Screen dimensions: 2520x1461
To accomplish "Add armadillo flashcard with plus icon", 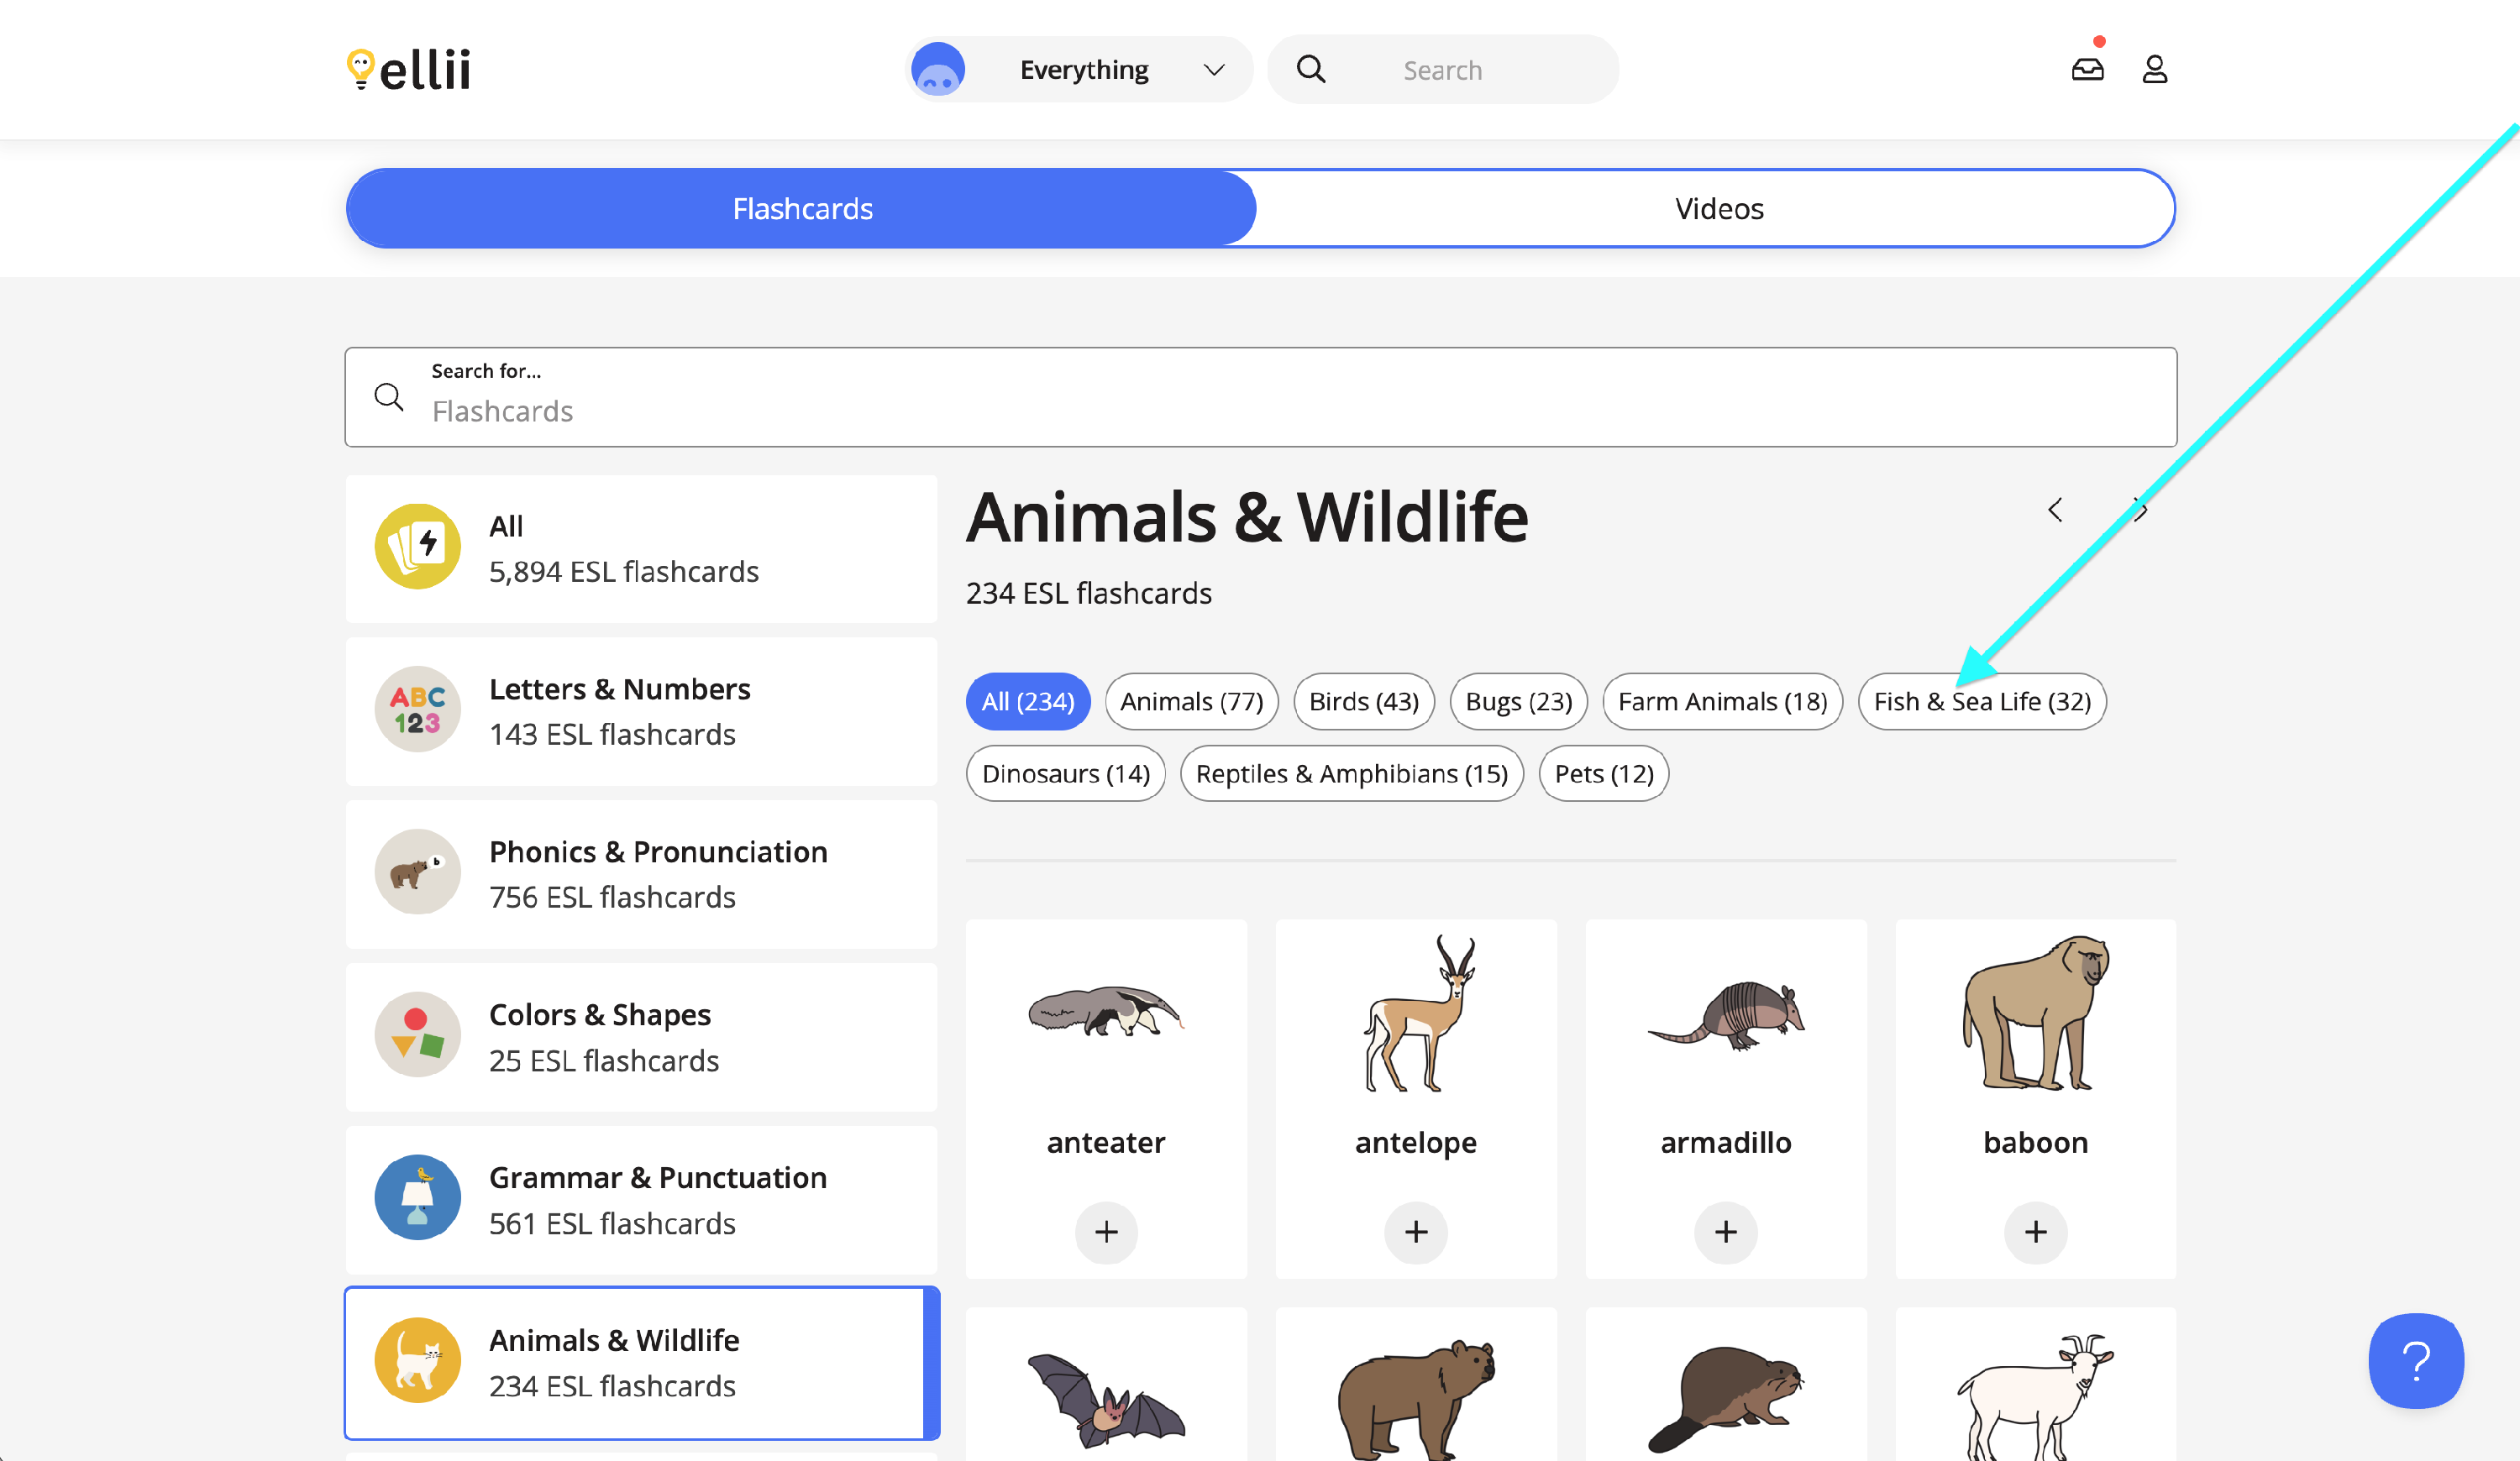I will (1725, 1231).
